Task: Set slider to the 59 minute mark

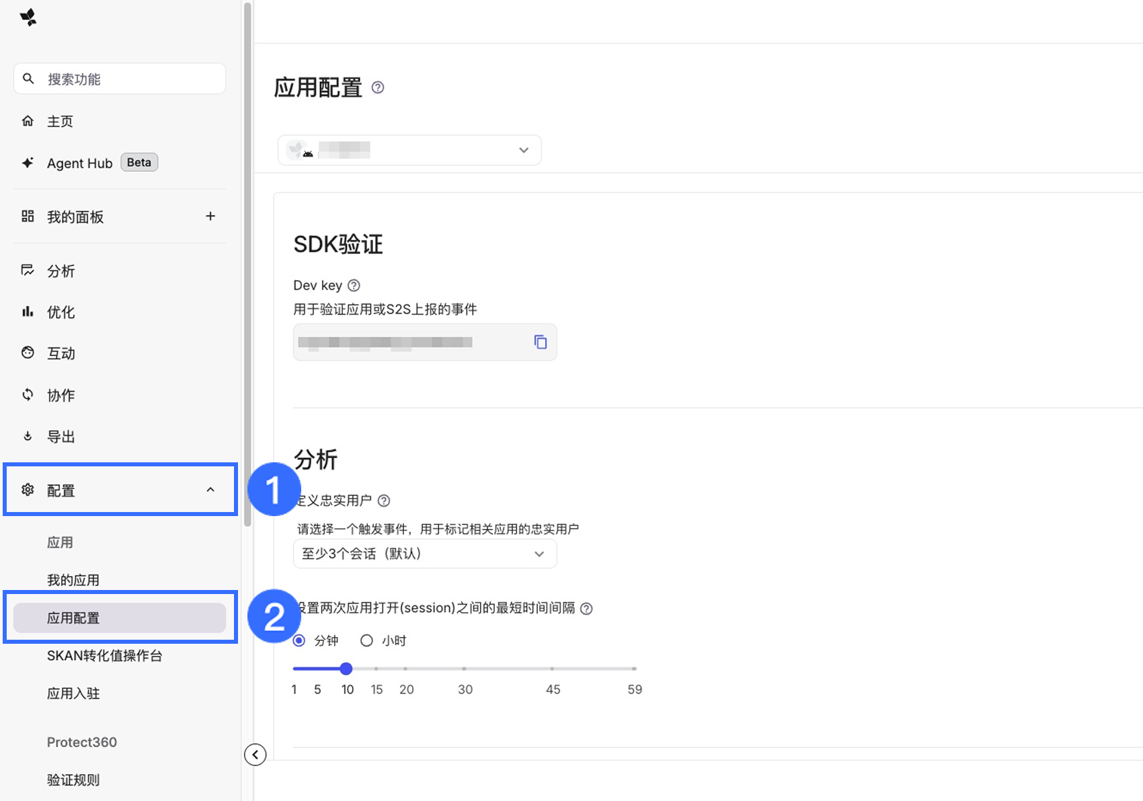Action: (634, 669)
